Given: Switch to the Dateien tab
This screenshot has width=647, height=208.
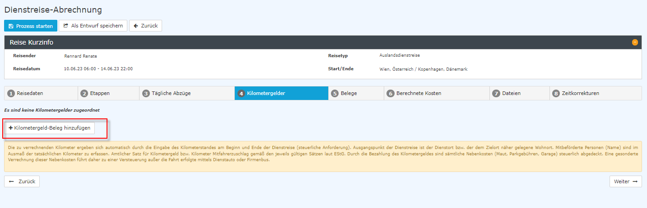Looking at the screenshot, I should pyautogui.click(x=519, y=93).
